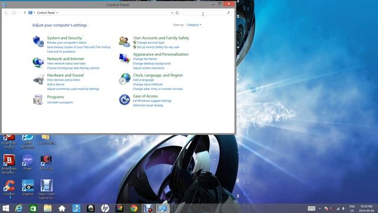Click Change input methods link

[x=148, y=85]
